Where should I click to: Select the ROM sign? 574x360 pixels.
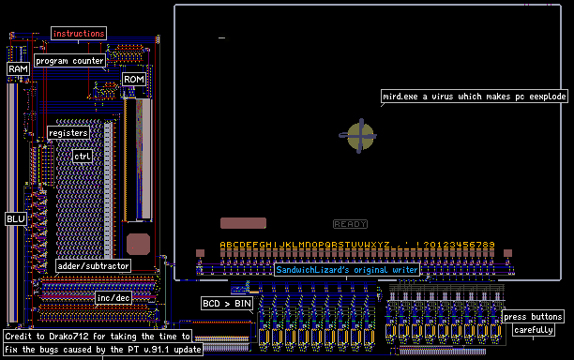click(x=133, y=80)
